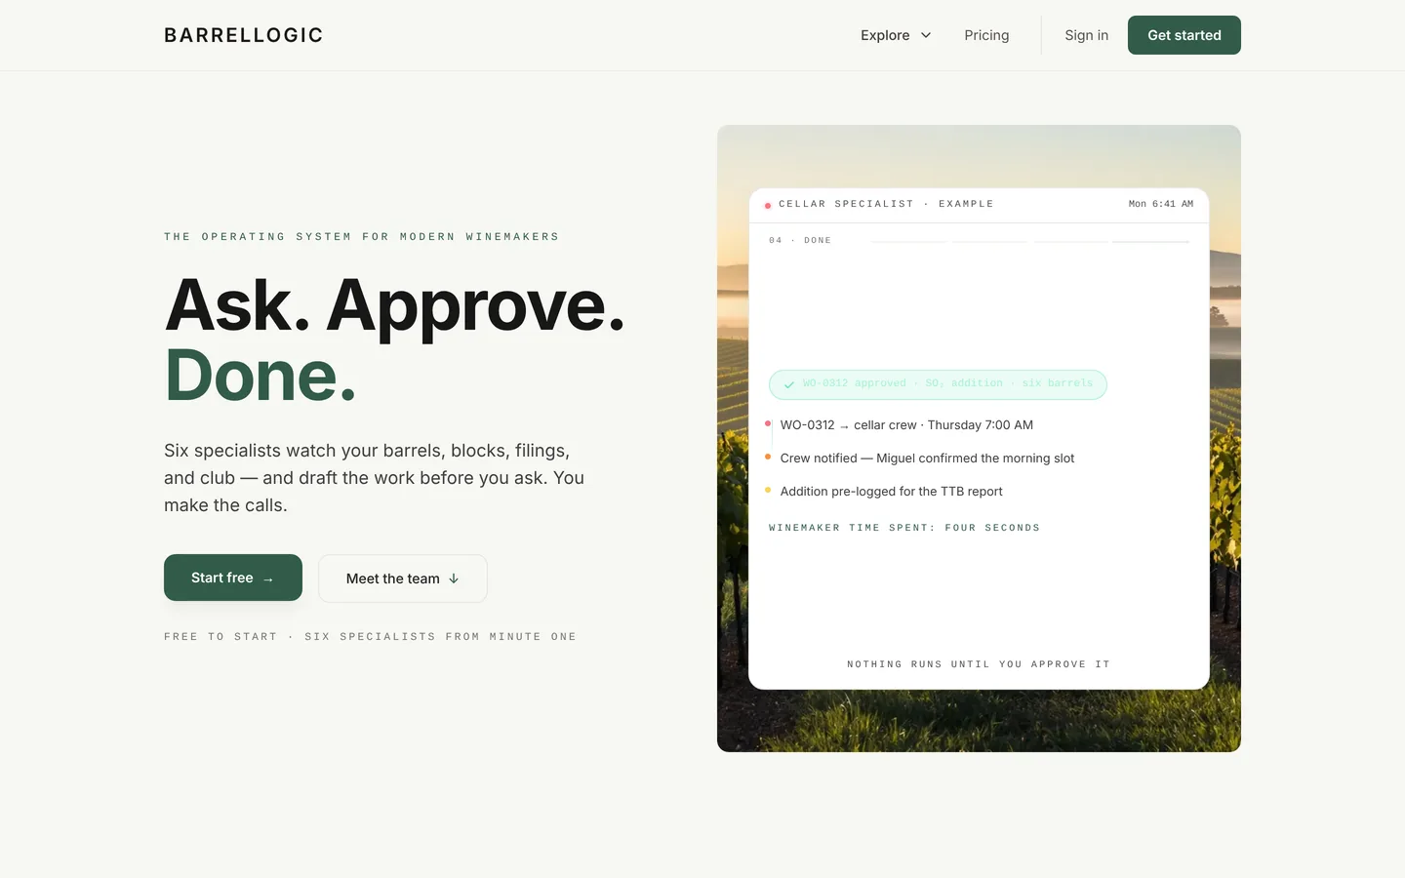This screenshot has height=878, width=1405.
Task: Click the 'Mon 6:41 AM' timestamp
Action: coord(1160,204)
